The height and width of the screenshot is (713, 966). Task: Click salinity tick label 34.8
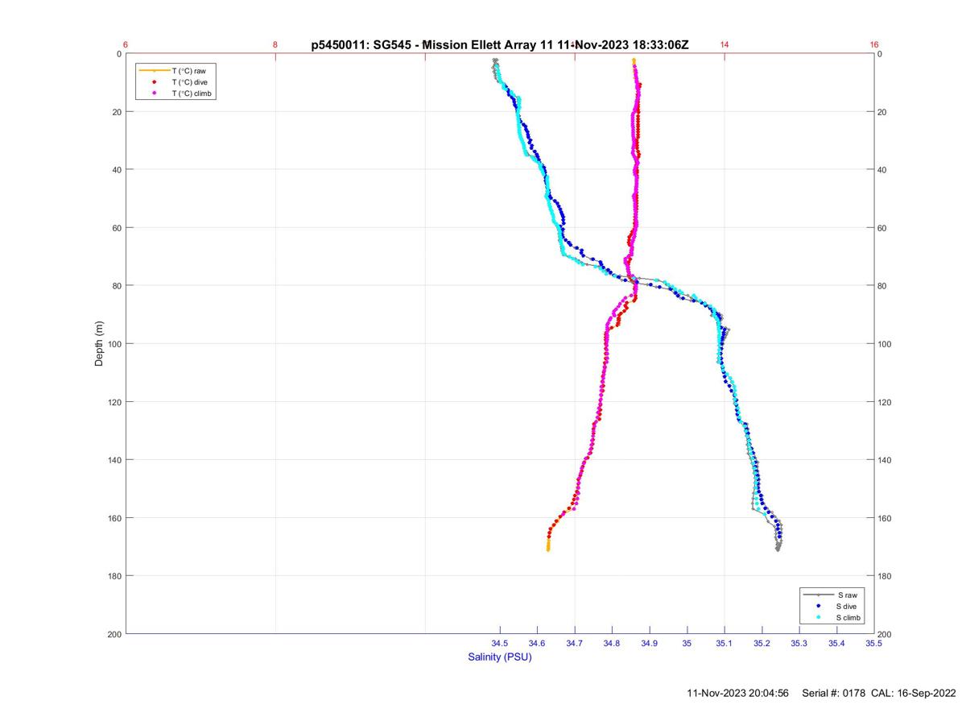[613, 643]
